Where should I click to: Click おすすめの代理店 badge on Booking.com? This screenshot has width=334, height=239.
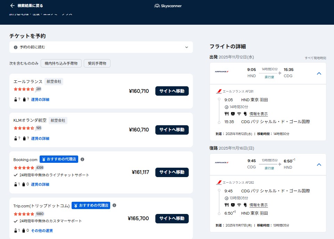pyautogui.click(x=59, y=159)
